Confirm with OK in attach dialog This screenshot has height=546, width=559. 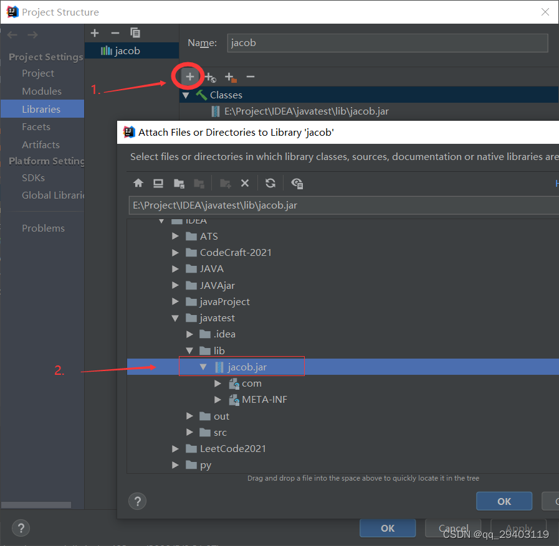[504, 501]
